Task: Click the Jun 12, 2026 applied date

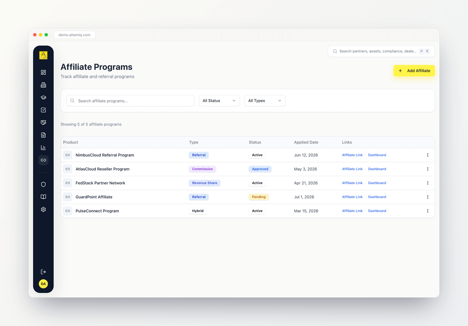Action: coord(306,155)
